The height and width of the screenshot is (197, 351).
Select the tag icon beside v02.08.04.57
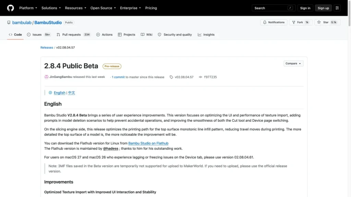tap(171, 77)
